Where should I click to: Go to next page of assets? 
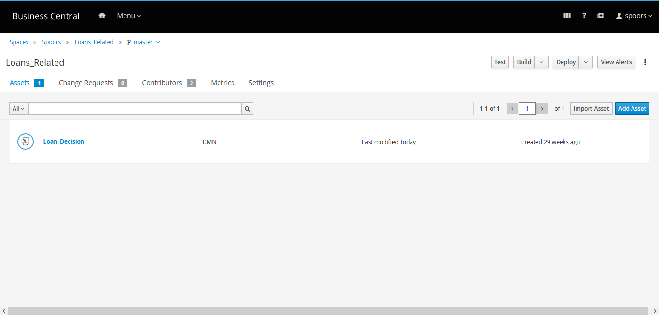542,109
